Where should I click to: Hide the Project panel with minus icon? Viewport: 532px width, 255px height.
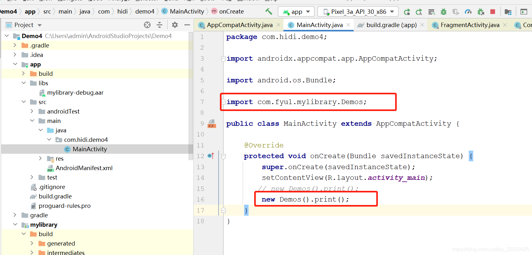click(x=187, y=25)
